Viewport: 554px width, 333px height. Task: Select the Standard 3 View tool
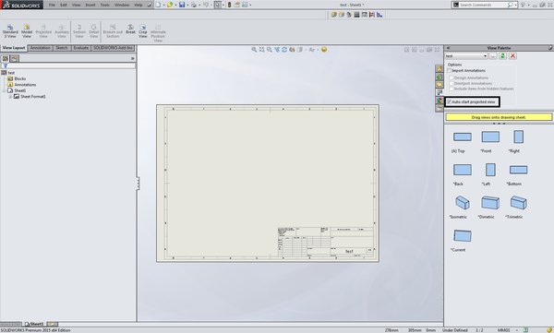pyautogui.click(x=10, y=31)
